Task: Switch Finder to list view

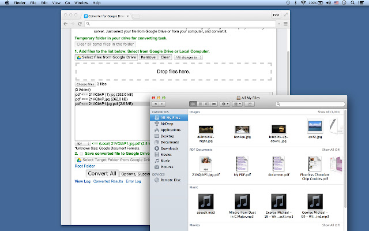Action: [x=200, y=104]
